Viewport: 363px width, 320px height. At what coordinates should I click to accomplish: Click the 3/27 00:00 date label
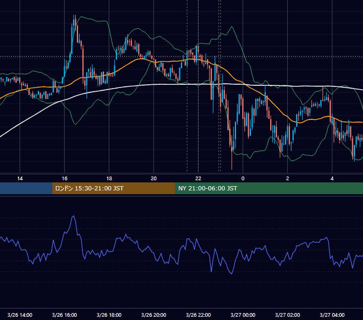(243, 315)
